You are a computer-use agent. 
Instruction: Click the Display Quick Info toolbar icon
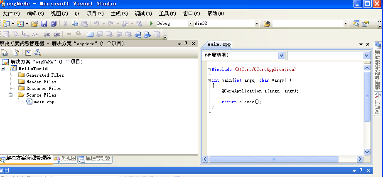(25, 34)
